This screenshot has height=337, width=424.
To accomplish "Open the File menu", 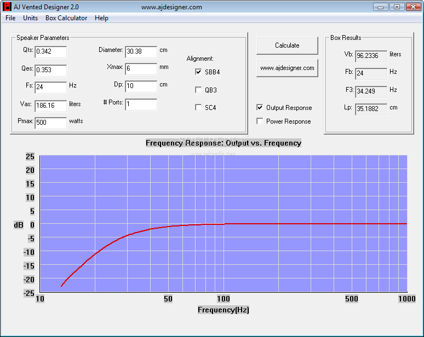I will point(10,18).
